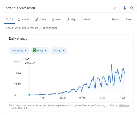Image resolution: width=137 pixels, height=115 pixels.
Task: Open the Brazil country dropdown
Action: click(x=40, y=51)
